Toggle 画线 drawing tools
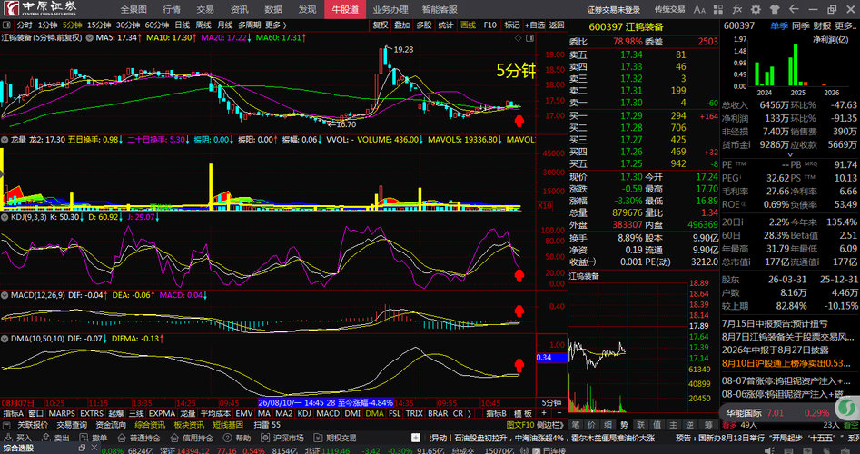 pos(468,25)
